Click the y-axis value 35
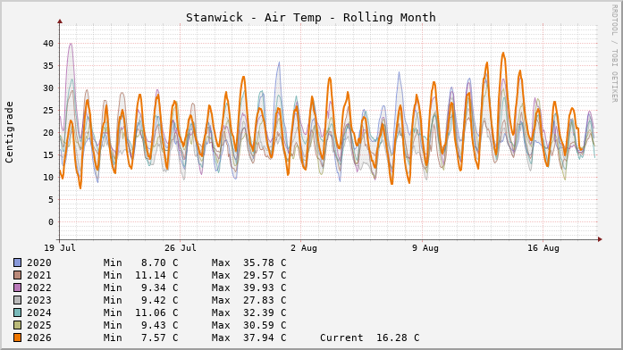 click(x=48, y=65)
